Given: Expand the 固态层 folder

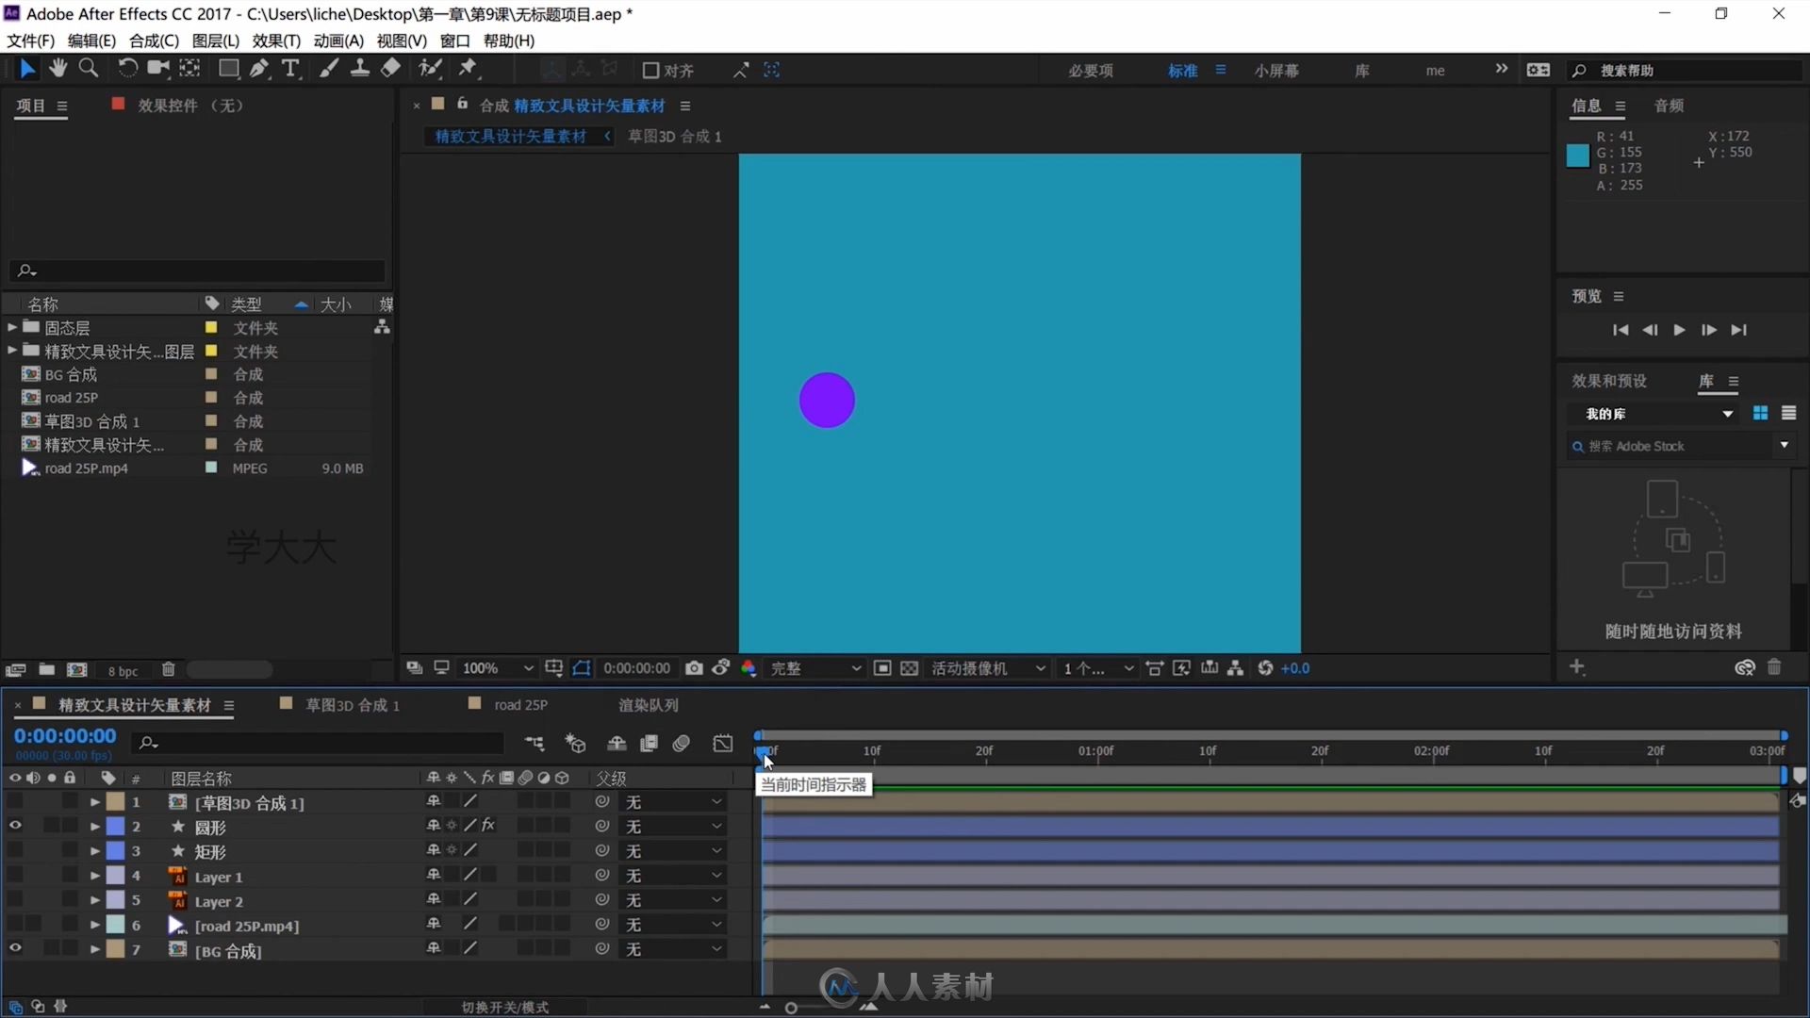Looking at the screenshot, I should pos(11,327).
